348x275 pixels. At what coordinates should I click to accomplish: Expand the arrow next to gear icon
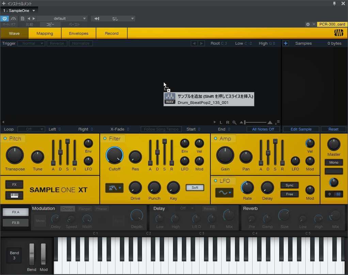[x=314, y=24]
